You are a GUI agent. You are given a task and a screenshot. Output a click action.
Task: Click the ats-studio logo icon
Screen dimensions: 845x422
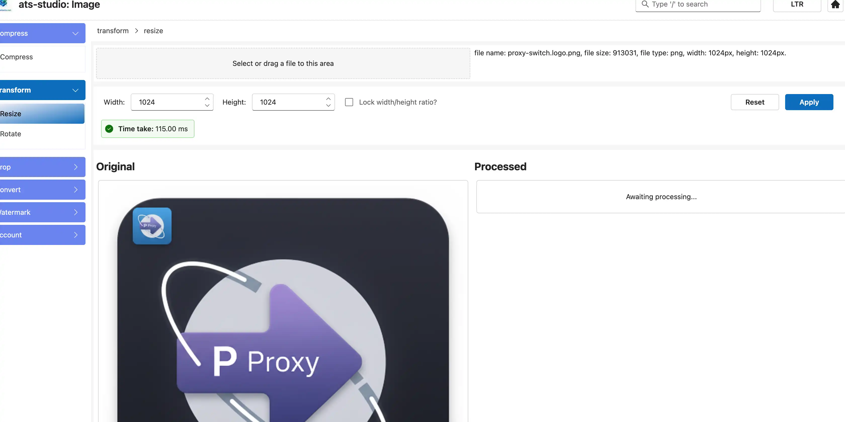(5, 5)
